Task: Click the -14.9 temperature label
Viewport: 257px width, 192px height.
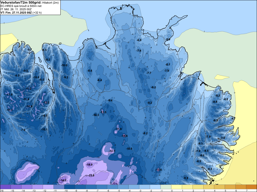Action: pos(89,165)
